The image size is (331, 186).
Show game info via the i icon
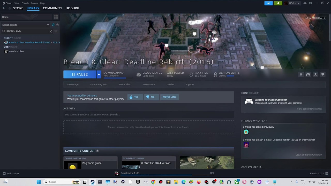point(315,74)
